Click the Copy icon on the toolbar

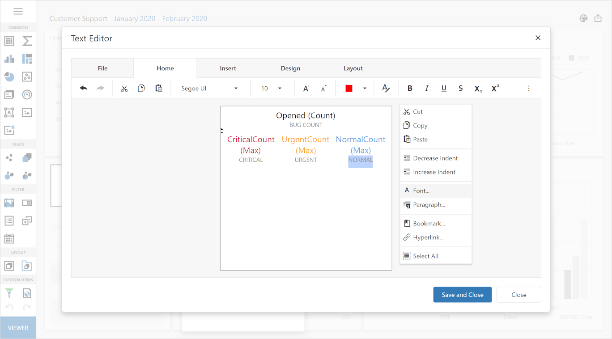141,88
